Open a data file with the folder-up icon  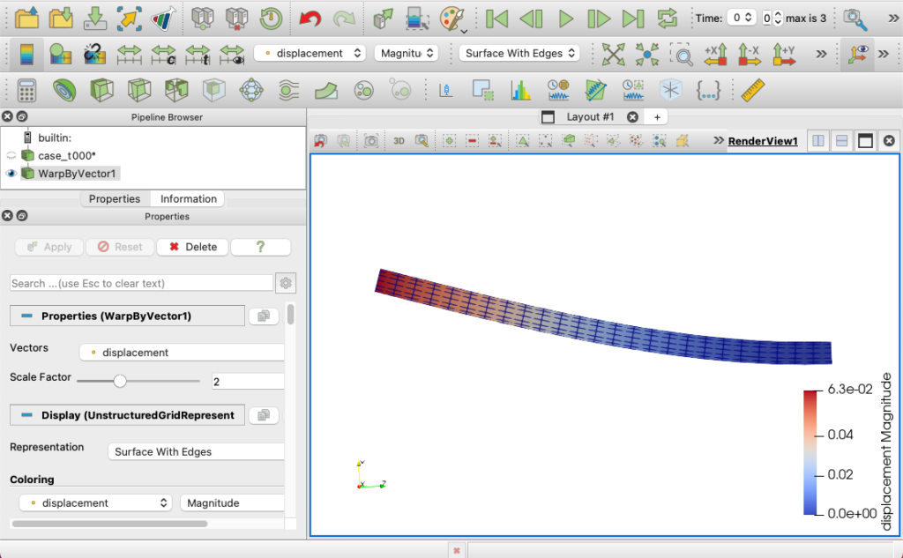tap(26, 19)
